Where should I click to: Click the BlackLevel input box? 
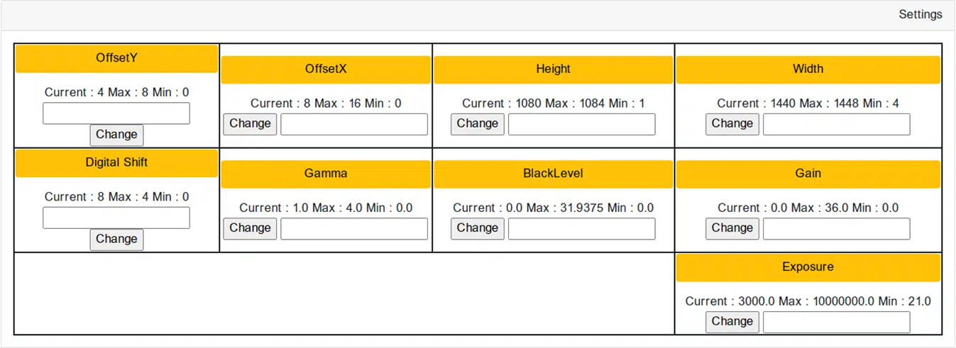pos(582,228)
